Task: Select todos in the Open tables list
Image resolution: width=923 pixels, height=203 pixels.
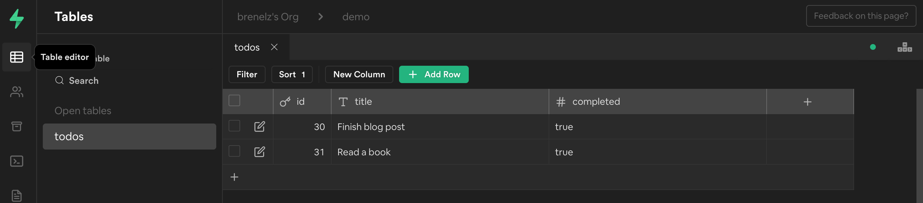Action: click(129, 137)
